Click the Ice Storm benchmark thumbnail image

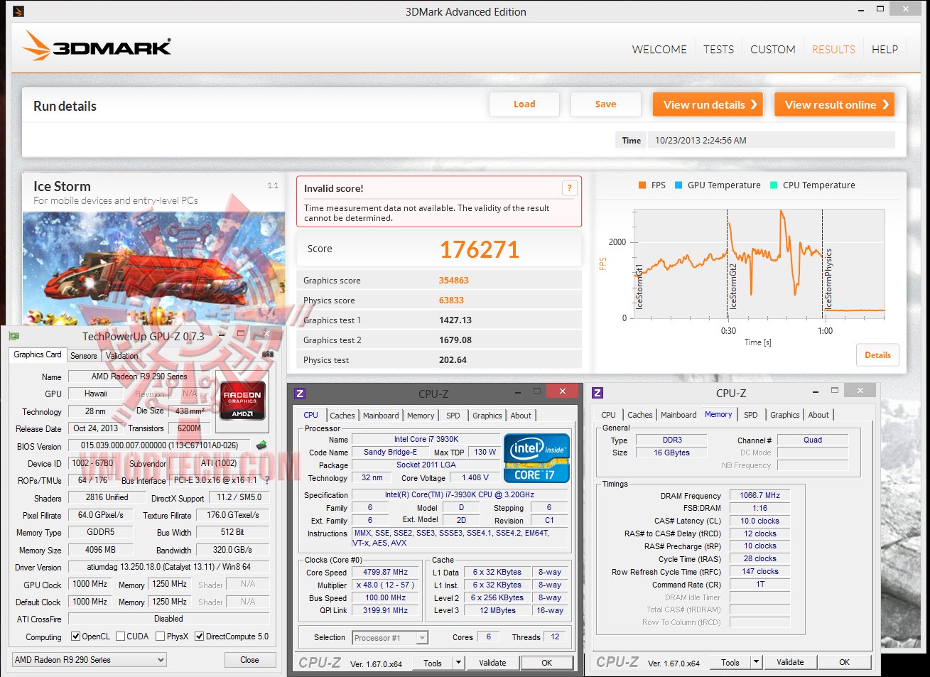153,269
